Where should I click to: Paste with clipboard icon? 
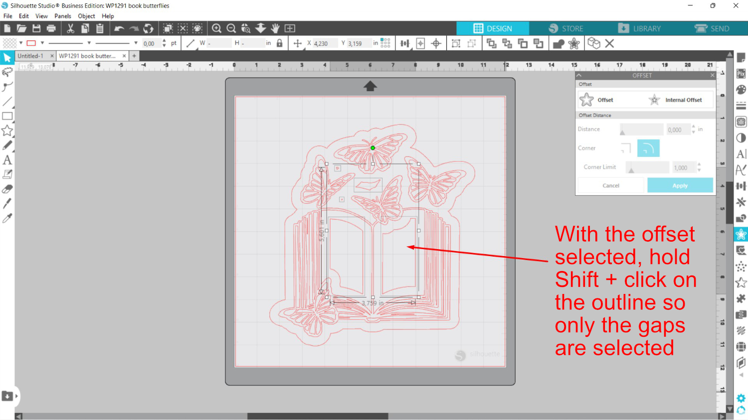point(100,28)
